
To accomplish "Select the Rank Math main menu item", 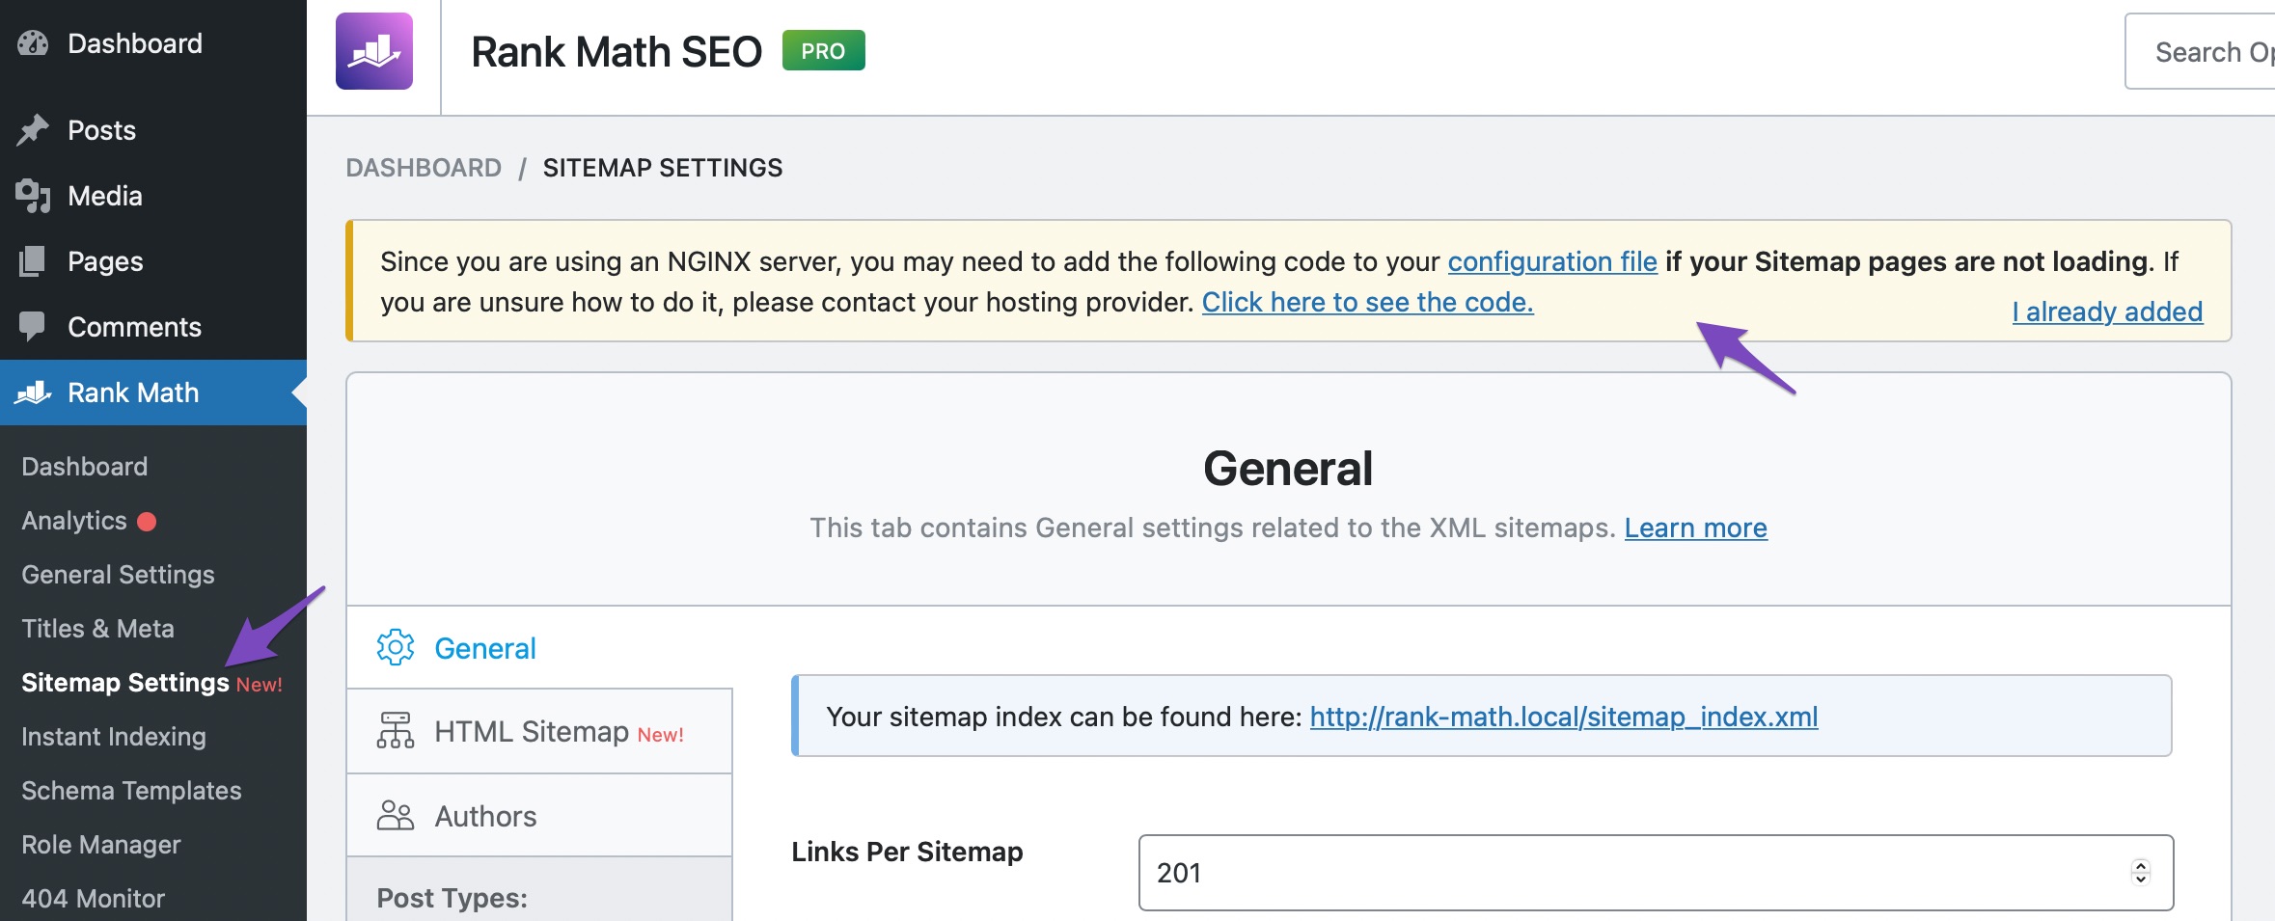I will coord(153,393).
